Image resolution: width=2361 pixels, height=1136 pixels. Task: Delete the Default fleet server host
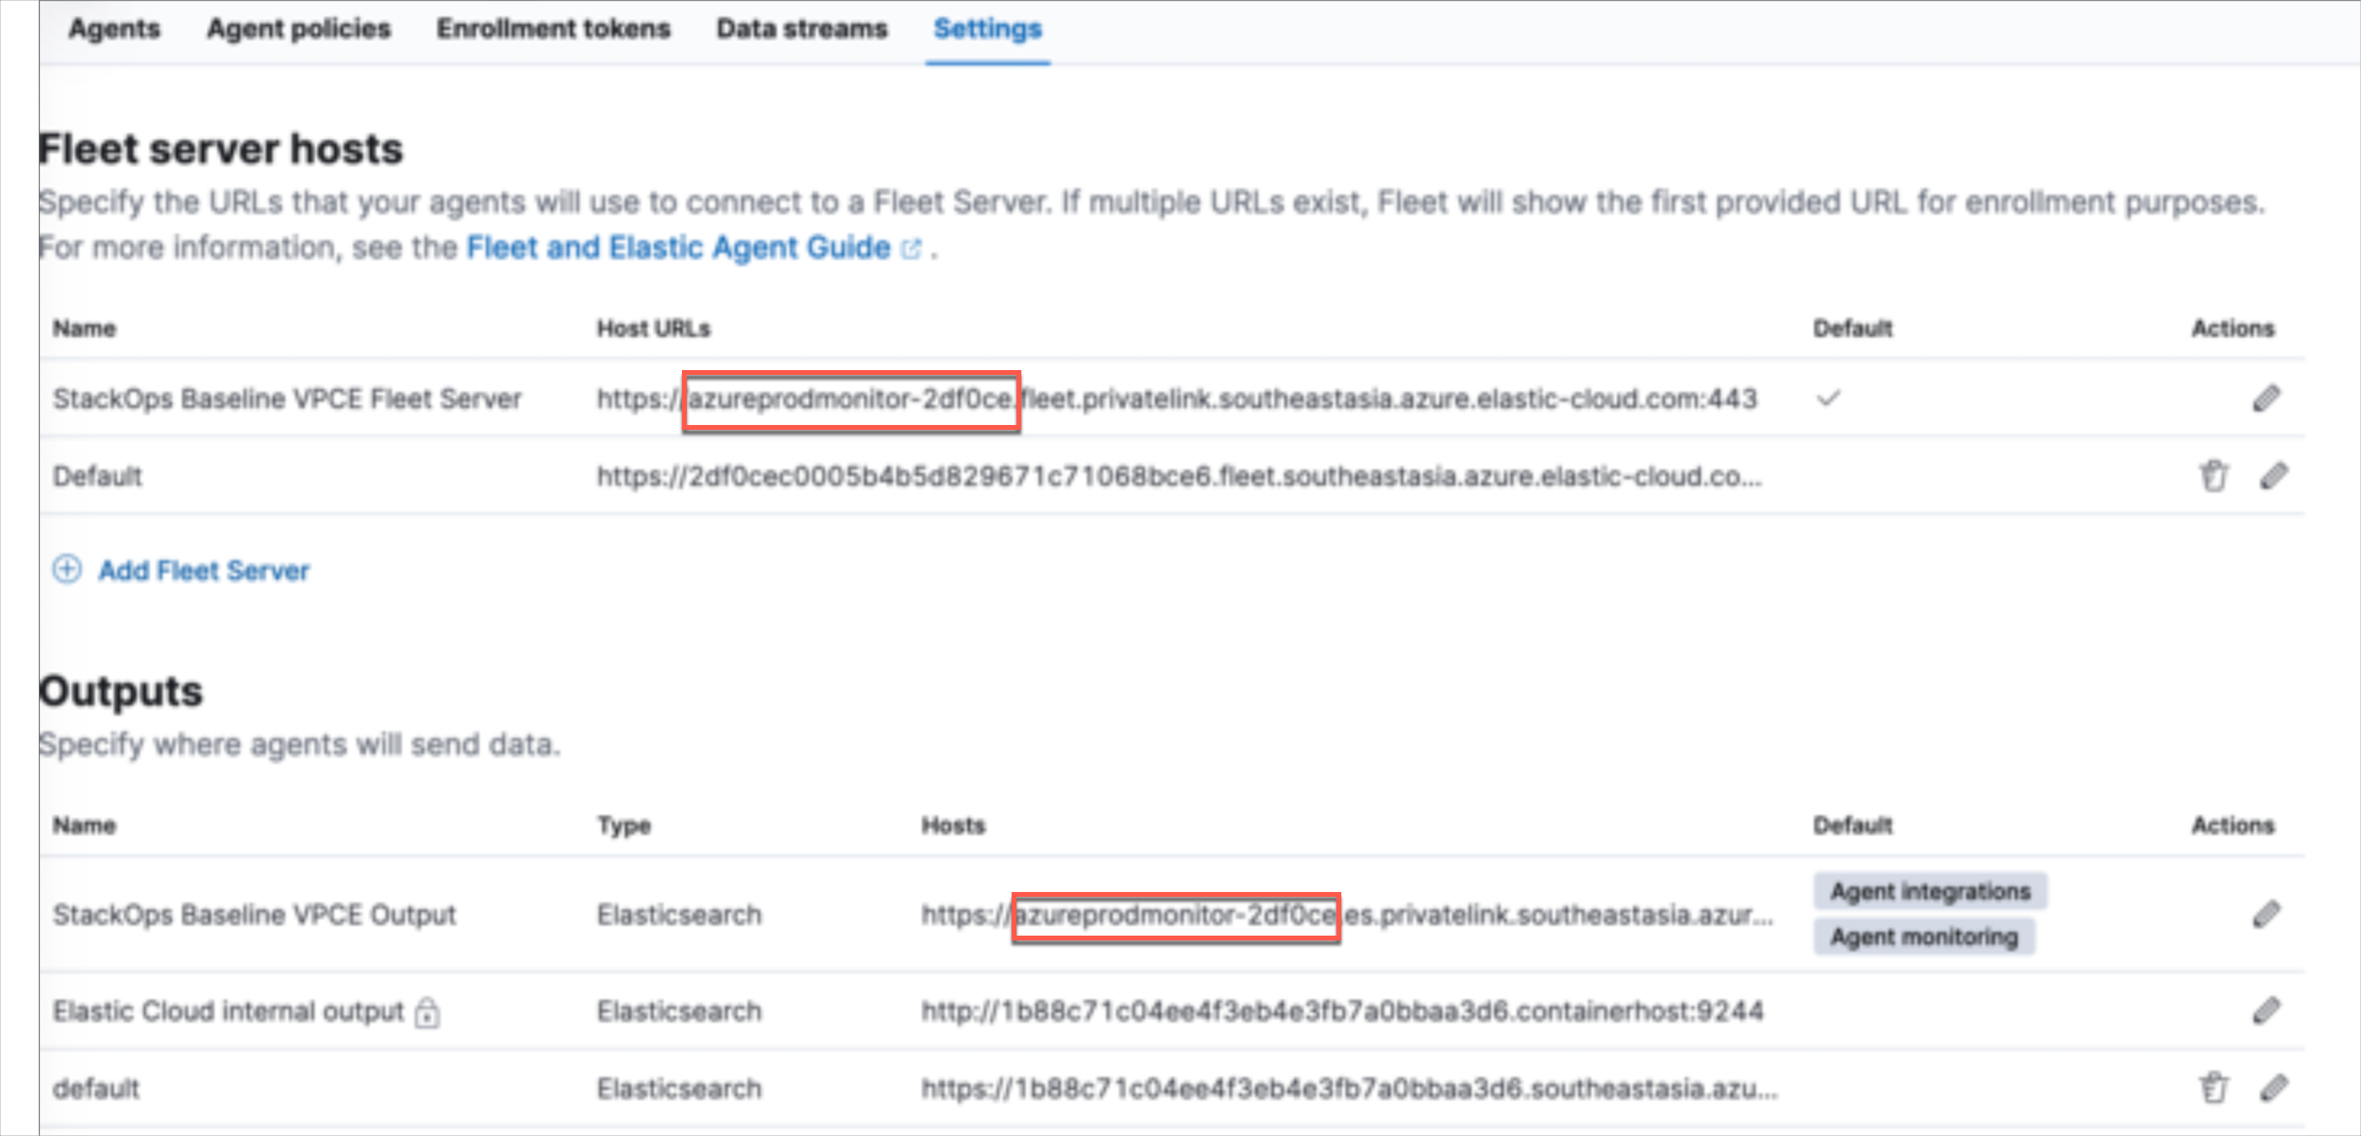pos(2216,475)
